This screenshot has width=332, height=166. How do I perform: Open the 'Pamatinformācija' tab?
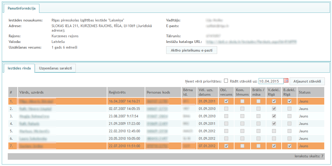pos(21,8)
